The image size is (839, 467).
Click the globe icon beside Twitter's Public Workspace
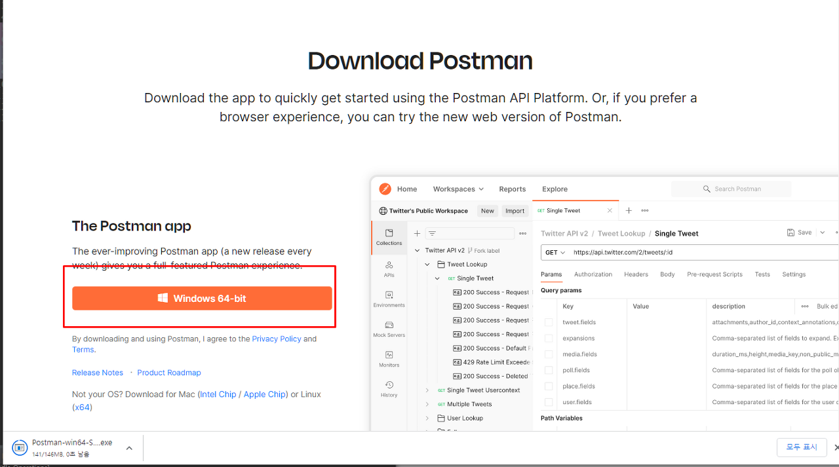pyautogui.click(x=383, y=211)
